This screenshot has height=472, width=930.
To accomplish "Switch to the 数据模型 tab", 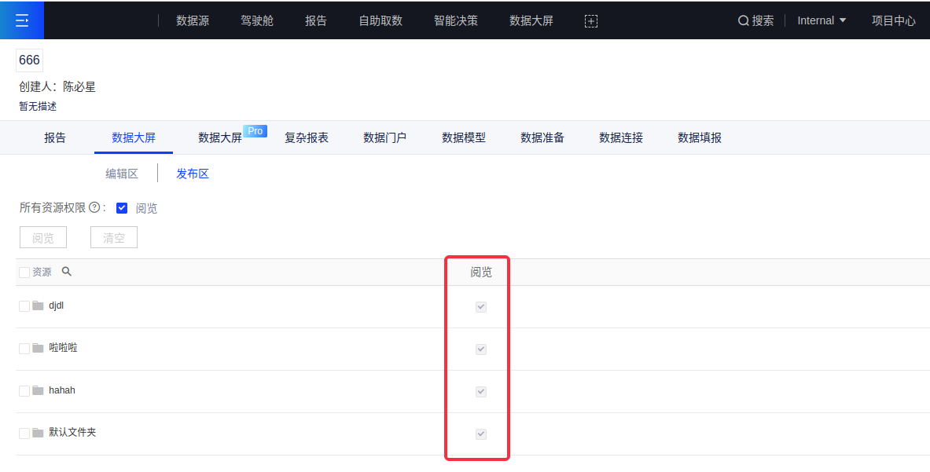I will click(464, 138).
